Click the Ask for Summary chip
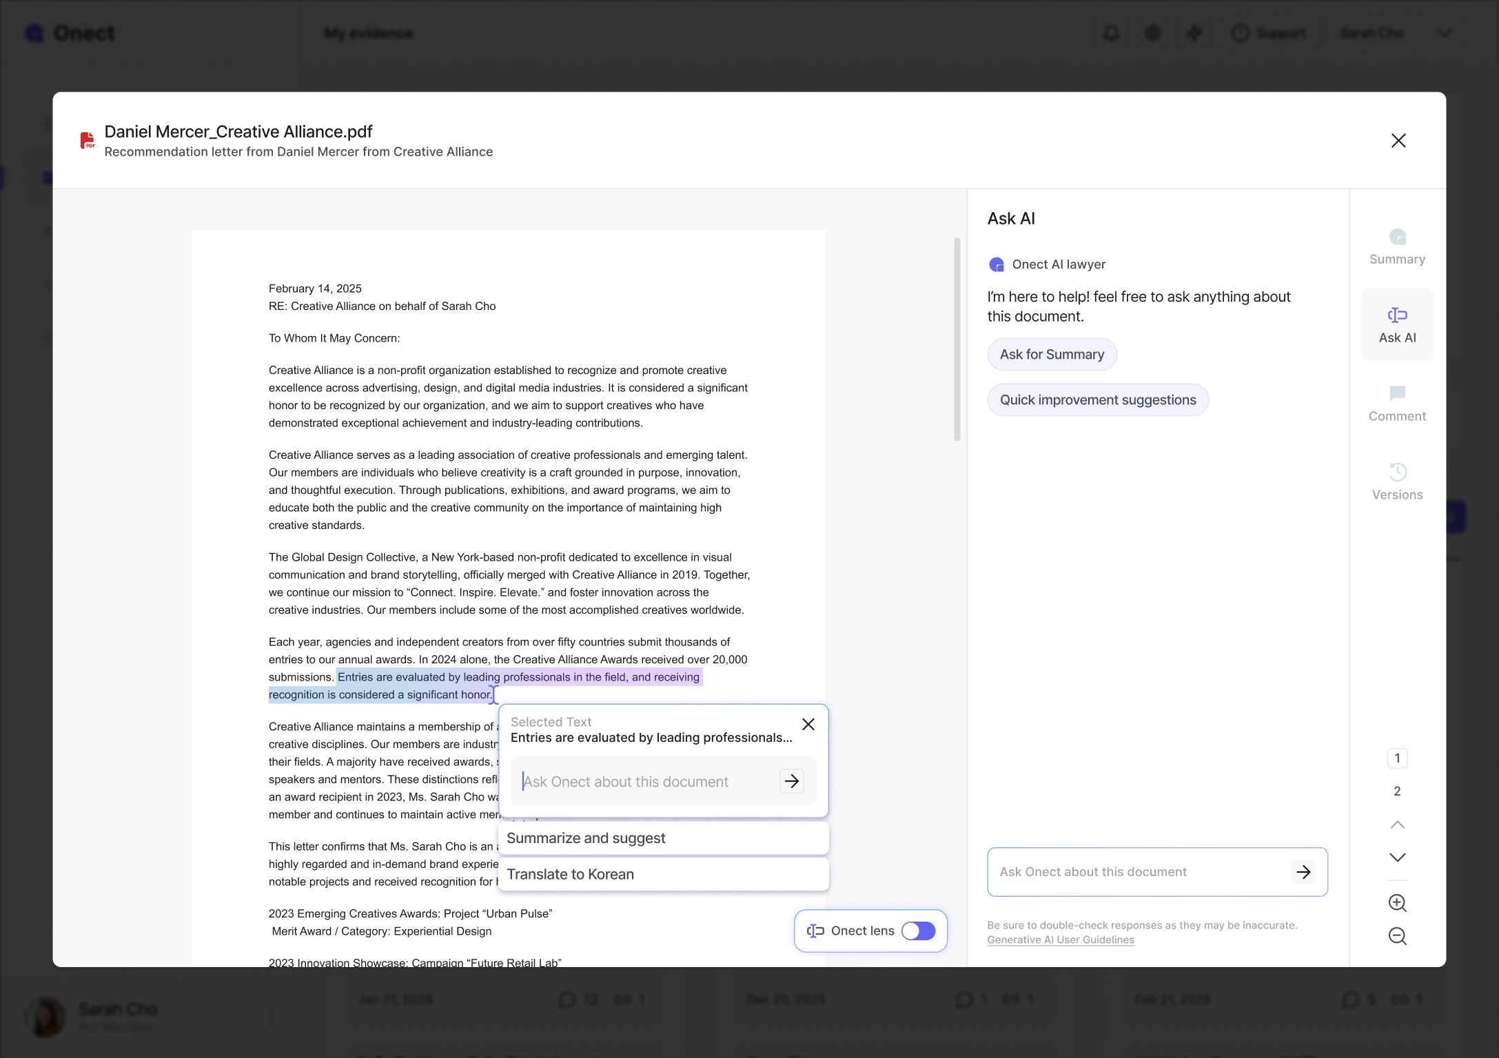Viewport: 1499px width, 1058px height. tap(1052, 354)
